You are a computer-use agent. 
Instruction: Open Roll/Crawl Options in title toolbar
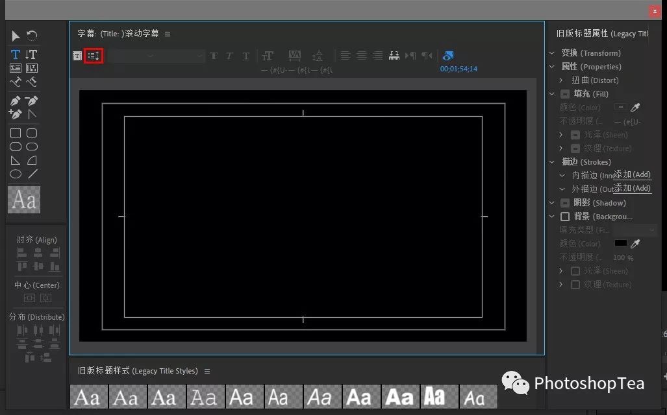point(94,56)
